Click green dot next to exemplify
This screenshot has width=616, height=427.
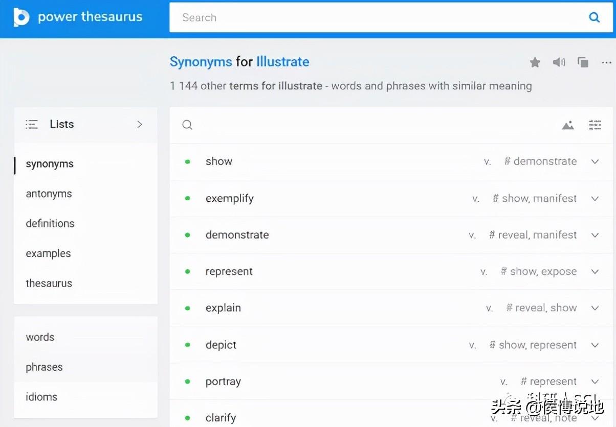tap(187, 198)
